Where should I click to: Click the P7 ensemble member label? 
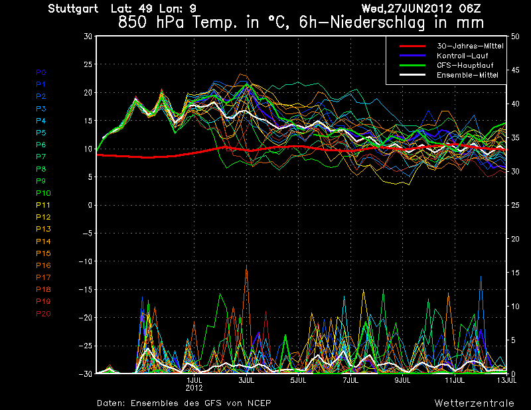tap(41, 157)
